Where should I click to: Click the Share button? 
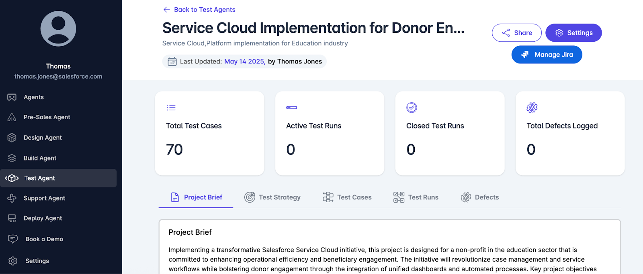pyautogui.click(x=517, y=33)
